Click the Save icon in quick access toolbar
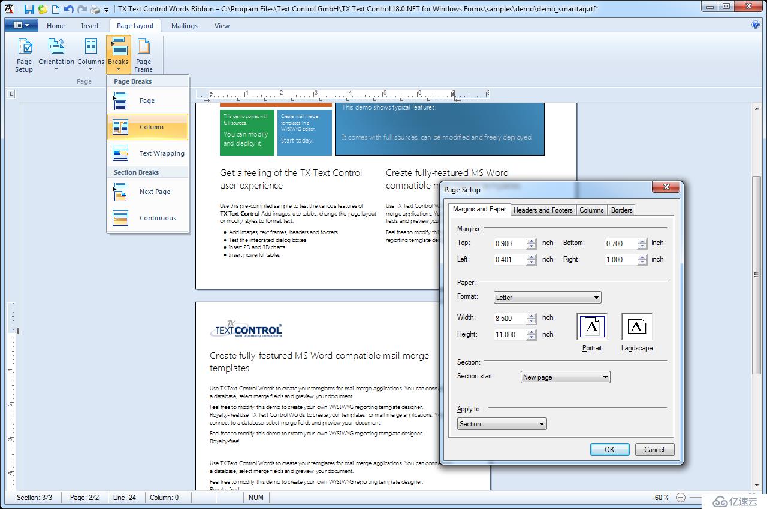Image resolution: width=767 pixels, height=509 pixels. (29, 9)
